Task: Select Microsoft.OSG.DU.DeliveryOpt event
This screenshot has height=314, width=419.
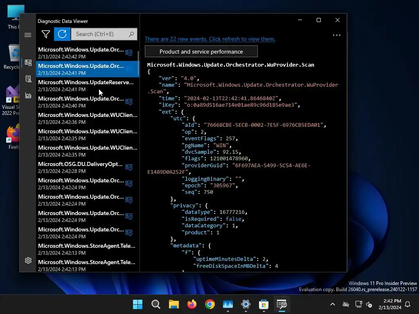Action: pos(87,167)
